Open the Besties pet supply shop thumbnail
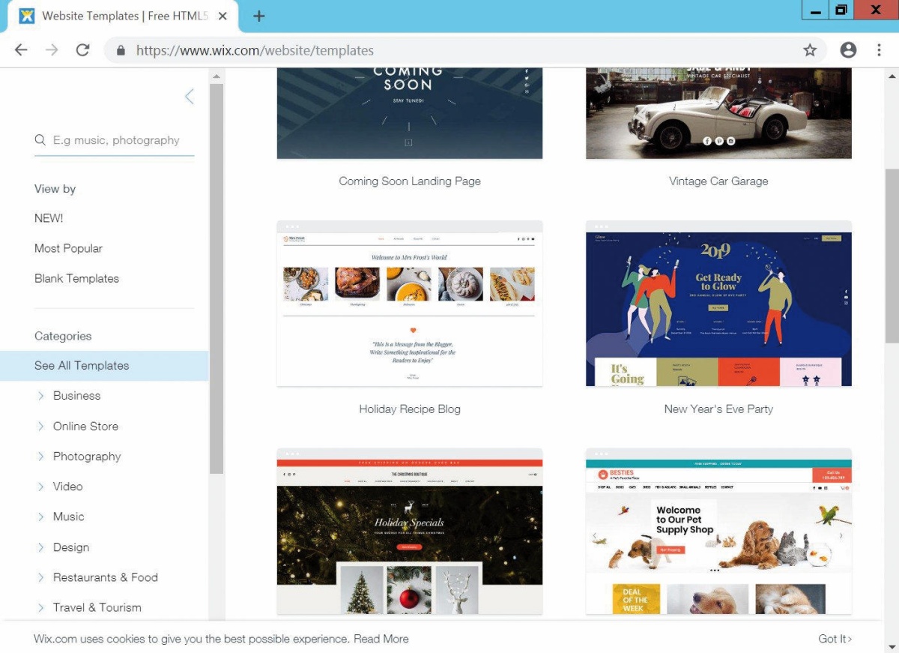The image size is (899, 653). (718, 532)
